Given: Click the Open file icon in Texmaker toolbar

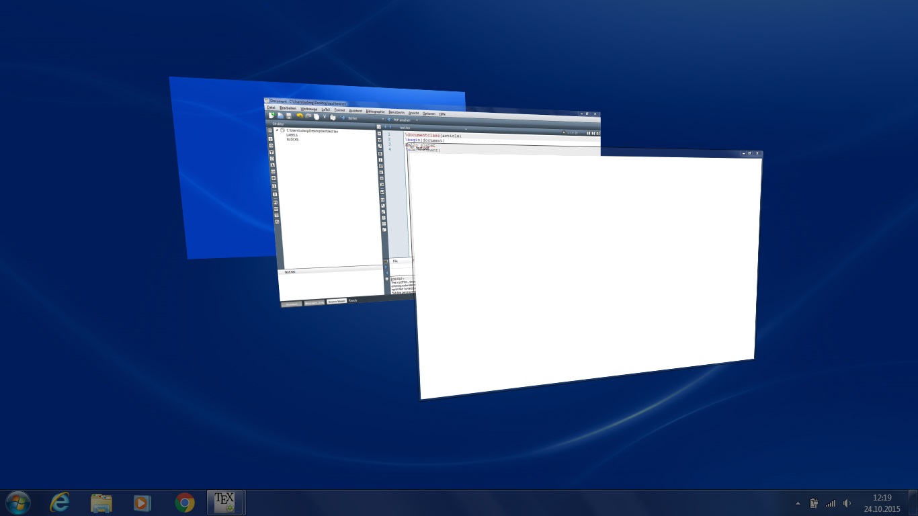Looking at the screenshot, I should (280, 116).
